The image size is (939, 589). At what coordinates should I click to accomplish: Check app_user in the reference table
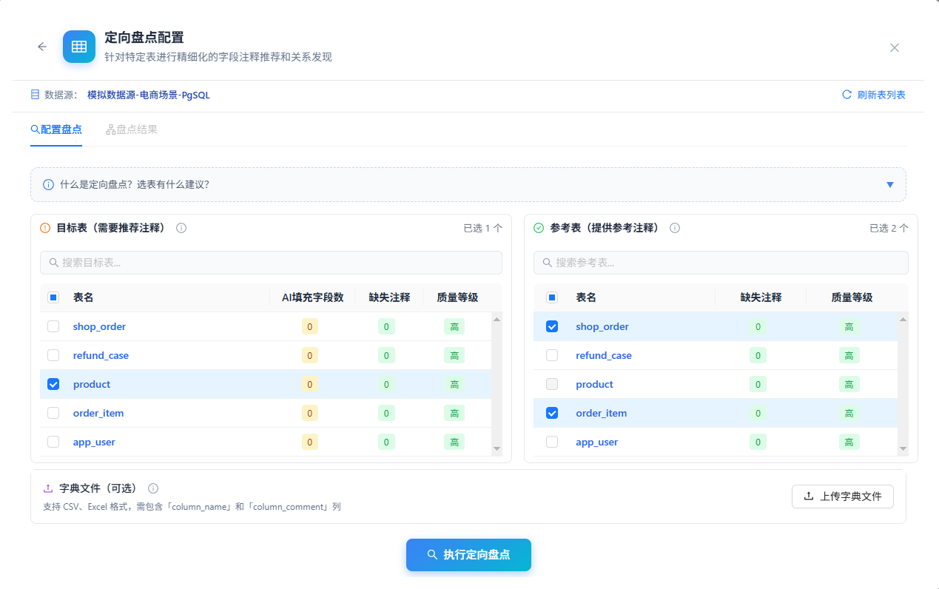tap(552, 442)
